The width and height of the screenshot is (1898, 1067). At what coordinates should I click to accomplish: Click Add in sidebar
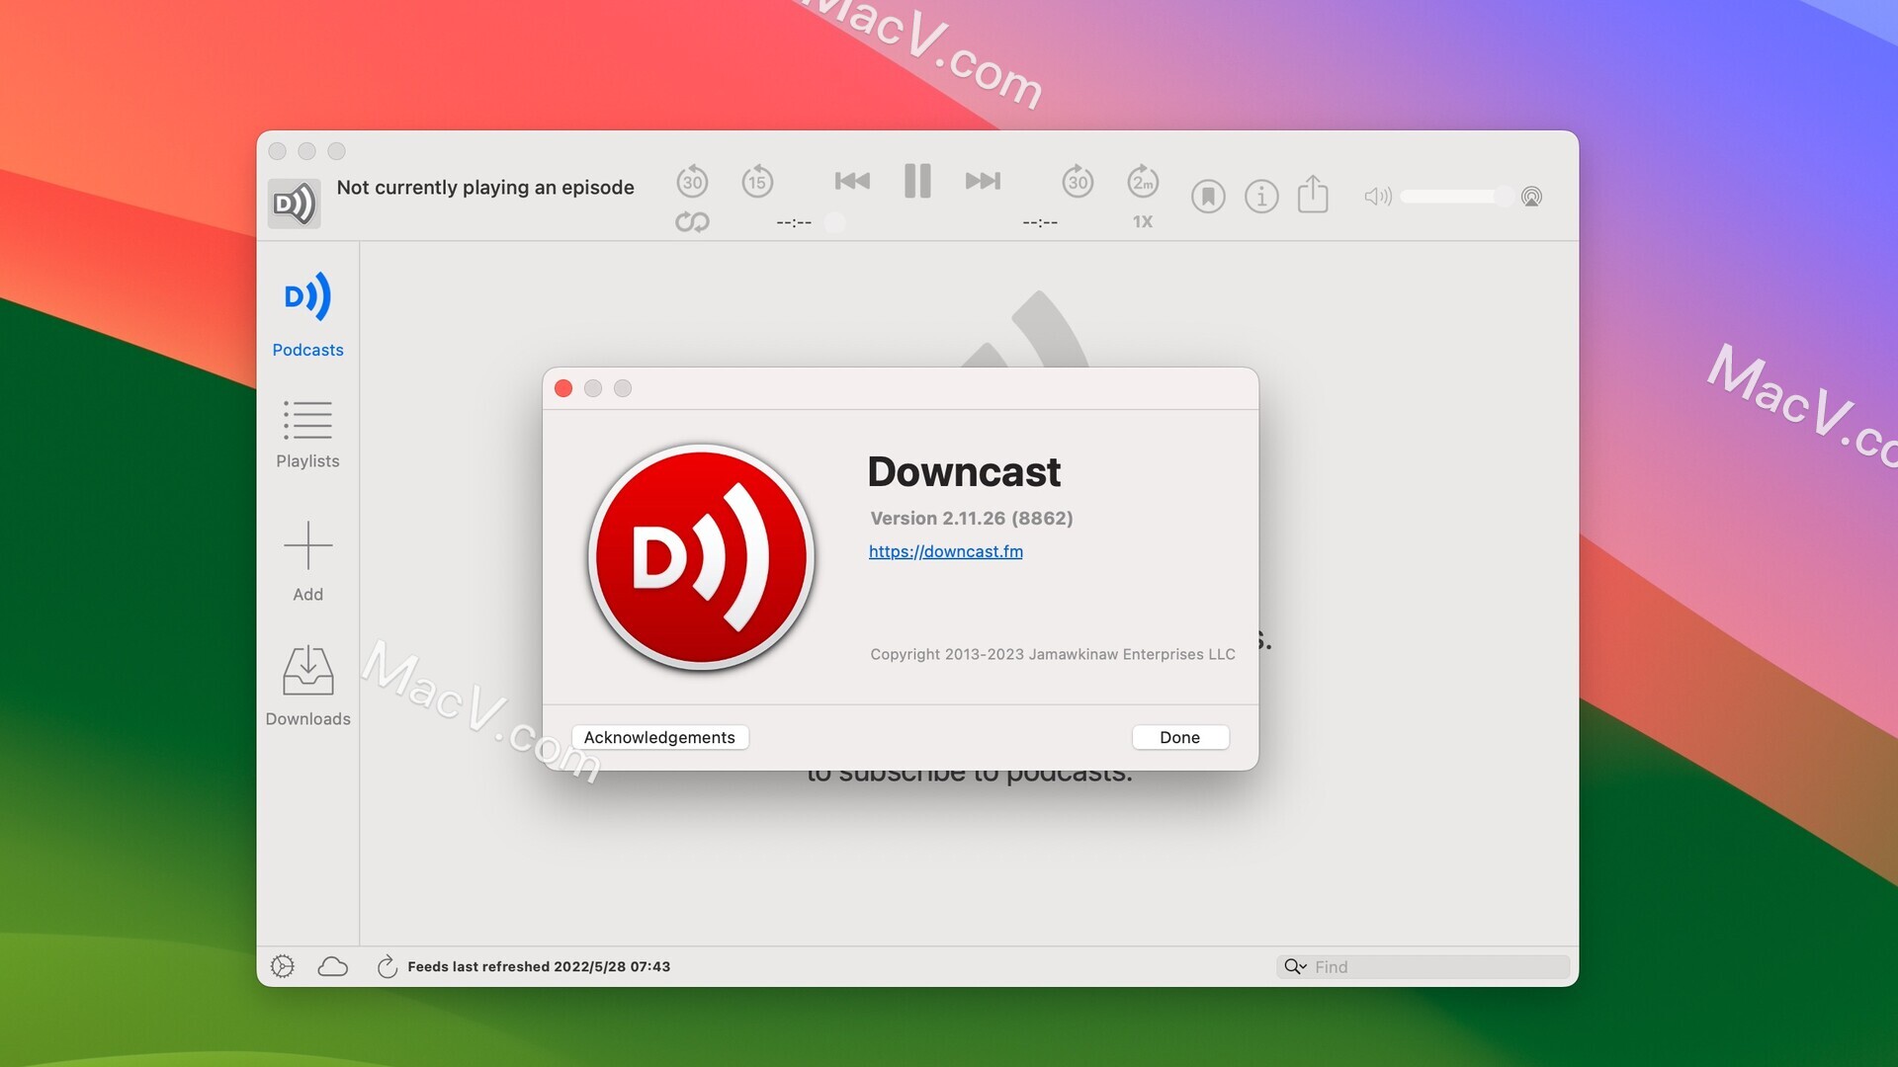pos(307,561)
